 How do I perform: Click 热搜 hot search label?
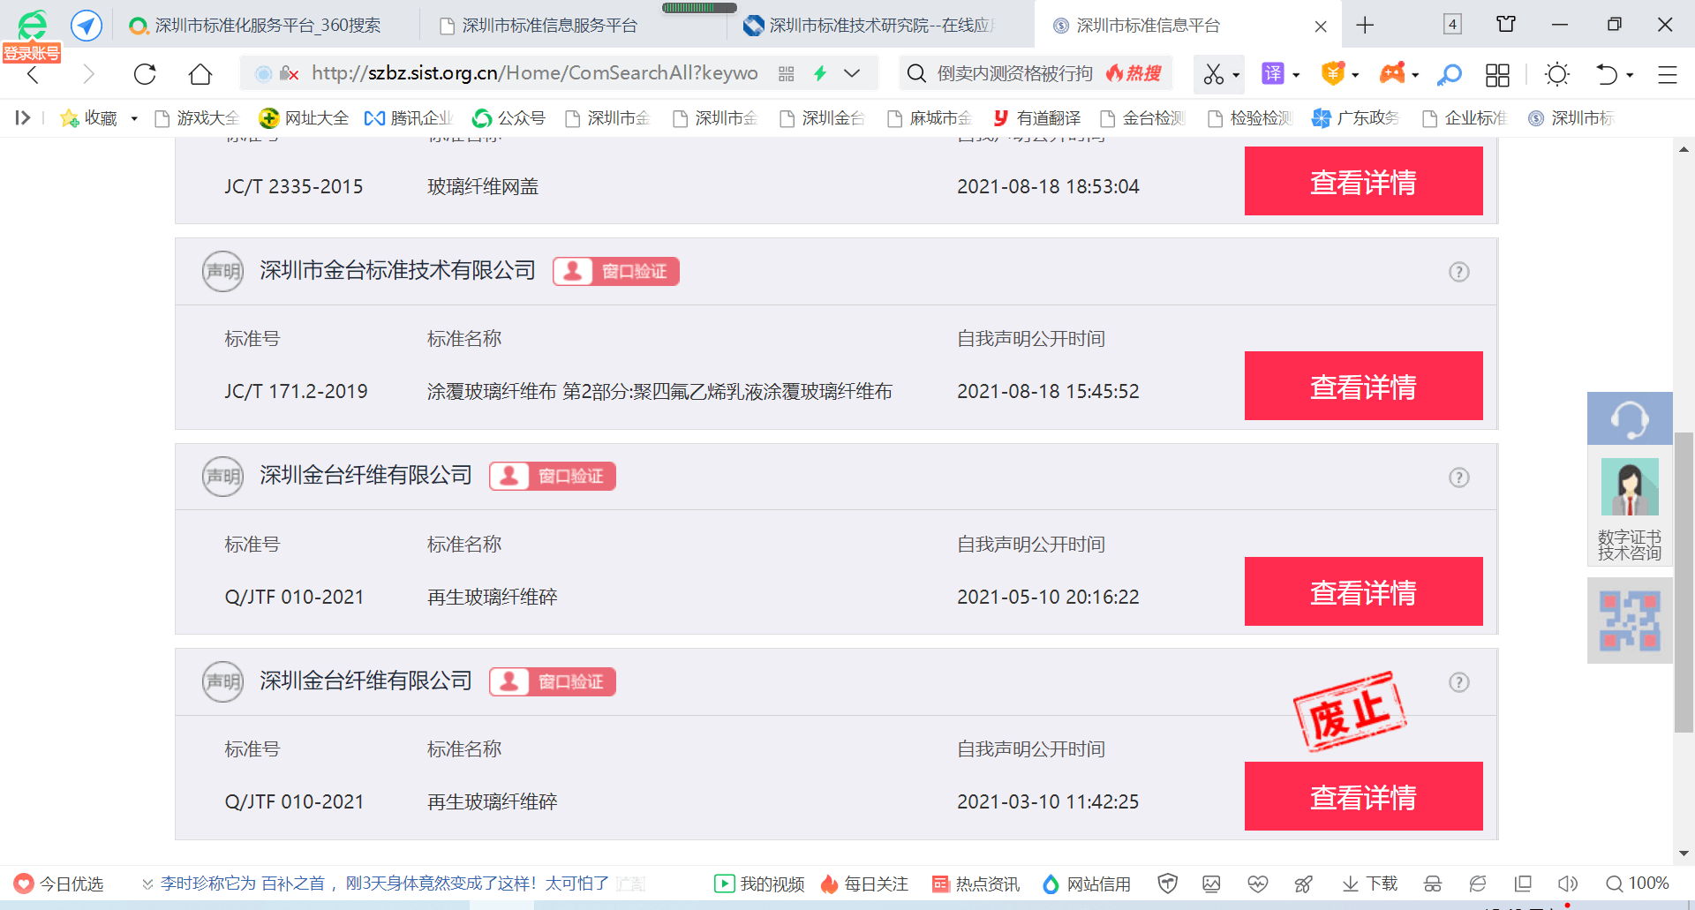[1134, 73]
